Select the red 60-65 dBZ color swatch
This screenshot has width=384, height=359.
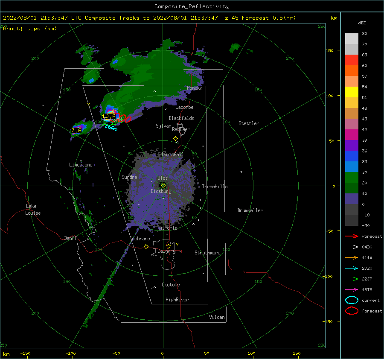(x=352, y=60)
